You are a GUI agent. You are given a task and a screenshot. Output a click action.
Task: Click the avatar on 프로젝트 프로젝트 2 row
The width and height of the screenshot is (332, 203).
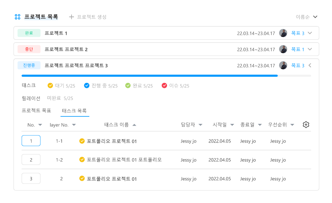click(283, 49)
